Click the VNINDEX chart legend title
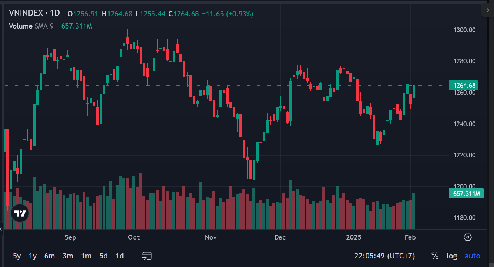The image size is (494, 267). click(34, 13)
